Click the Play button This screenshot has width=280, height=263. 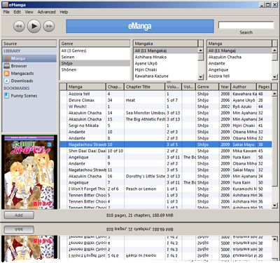pyautogui.click(x=34, y=26)
